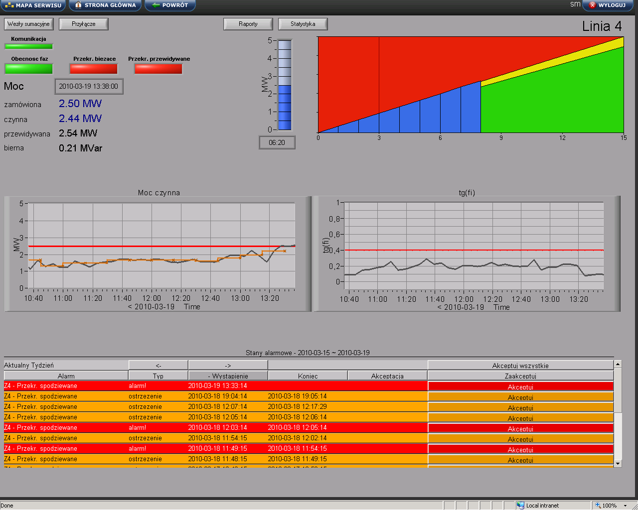Sort by Akceptacja column header
The width and height of the screenshot is (638, 510).
(387, 376)
